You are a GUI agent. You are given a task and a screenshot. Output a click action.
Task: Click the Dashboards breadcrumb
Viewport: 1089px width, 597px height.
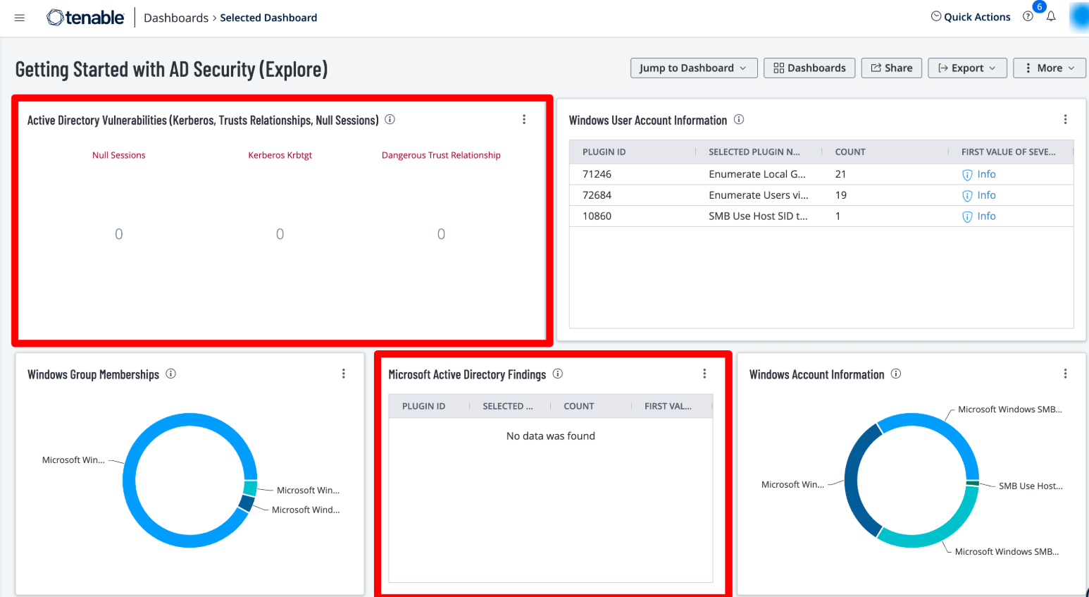tap(176, 18)
